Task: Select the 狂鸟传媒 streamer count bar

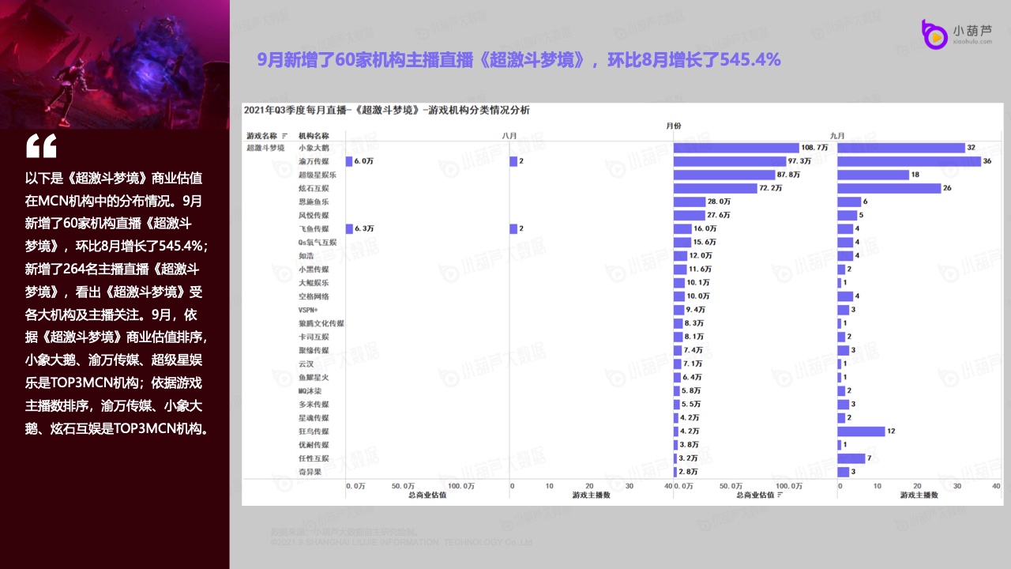Action: 861,431
